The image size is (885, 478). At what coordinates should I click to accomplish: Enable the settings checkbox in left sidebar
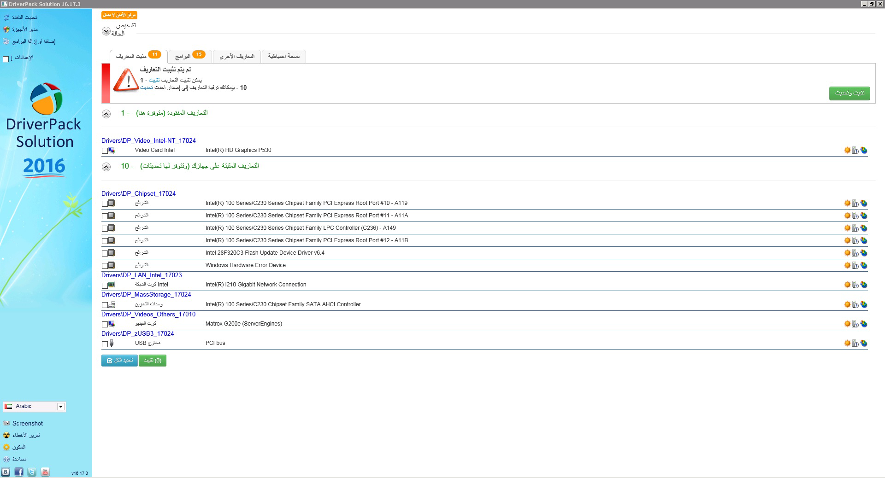coord(6,59)
